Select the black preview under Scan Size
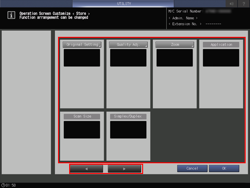 coord(82,130)
